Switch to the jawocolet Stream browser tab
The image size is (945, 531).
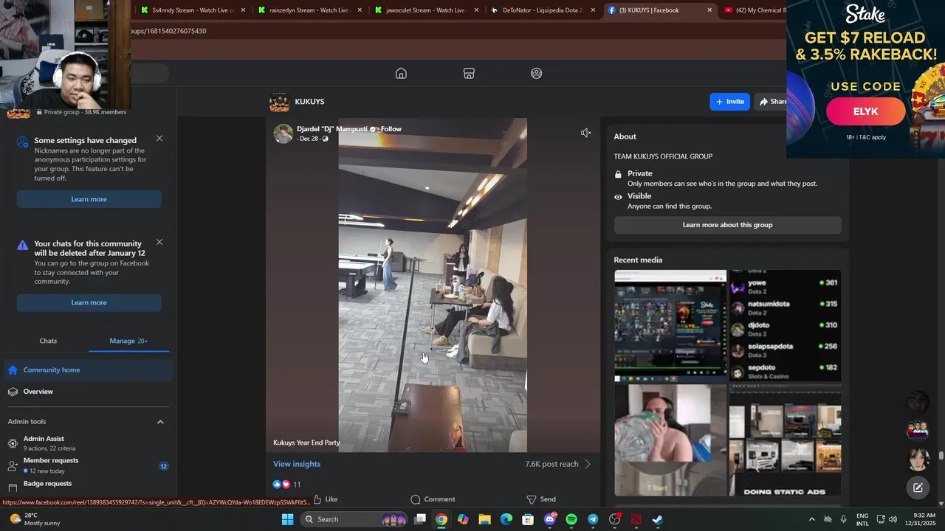point(427,10)
